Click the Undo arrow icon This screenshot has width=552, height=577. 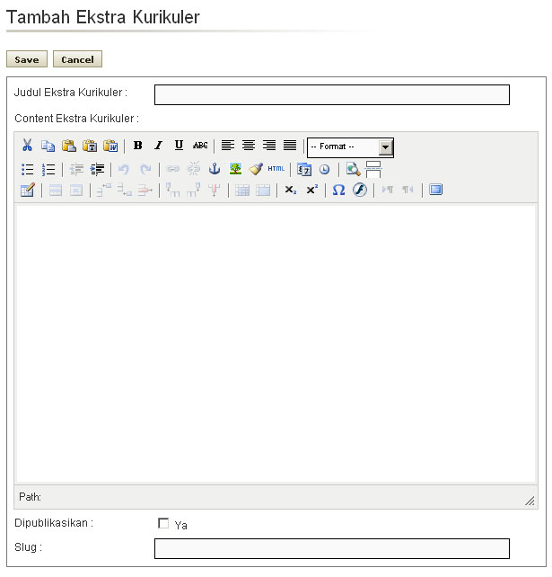[124, 169]
